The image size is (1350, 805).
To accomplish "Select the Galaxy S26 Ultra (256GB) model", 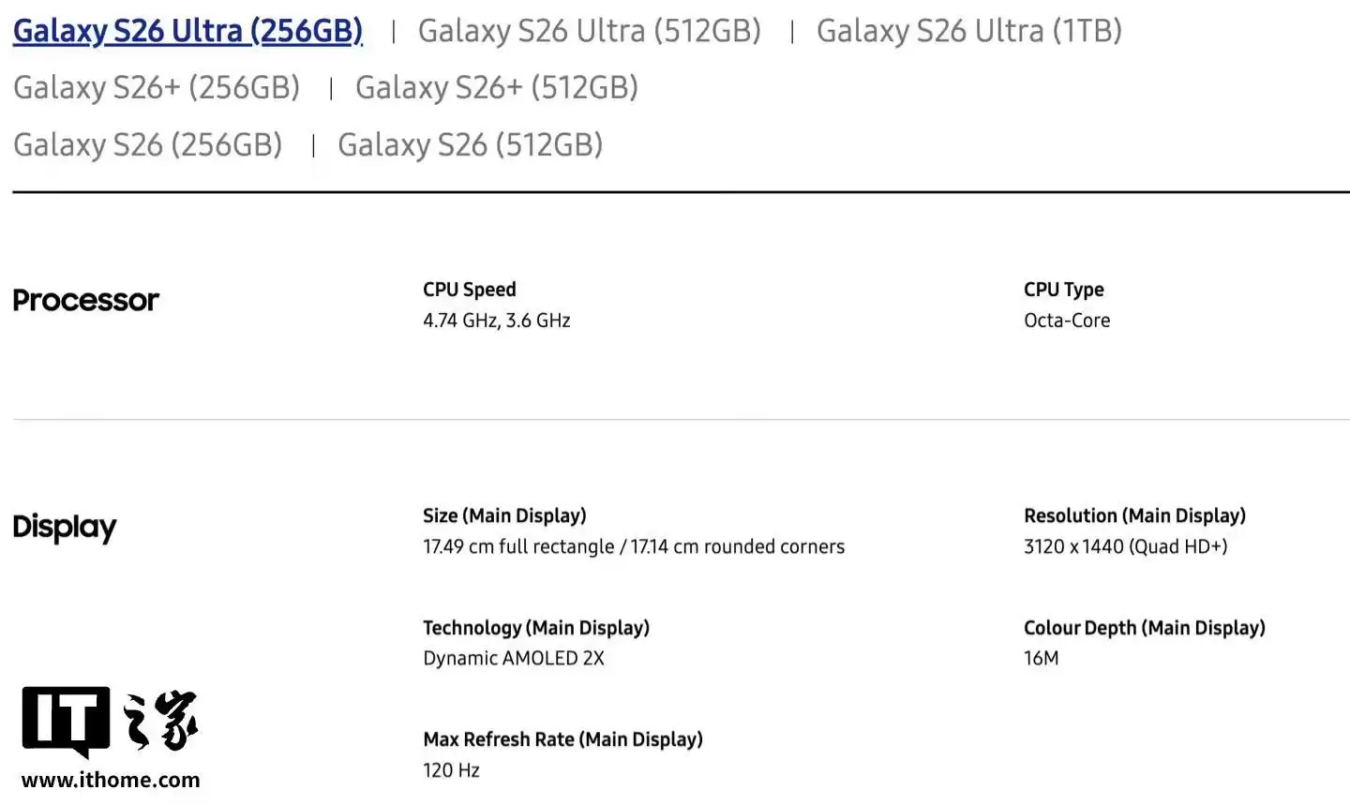I will pyautogui.click(x=187, y=30).
